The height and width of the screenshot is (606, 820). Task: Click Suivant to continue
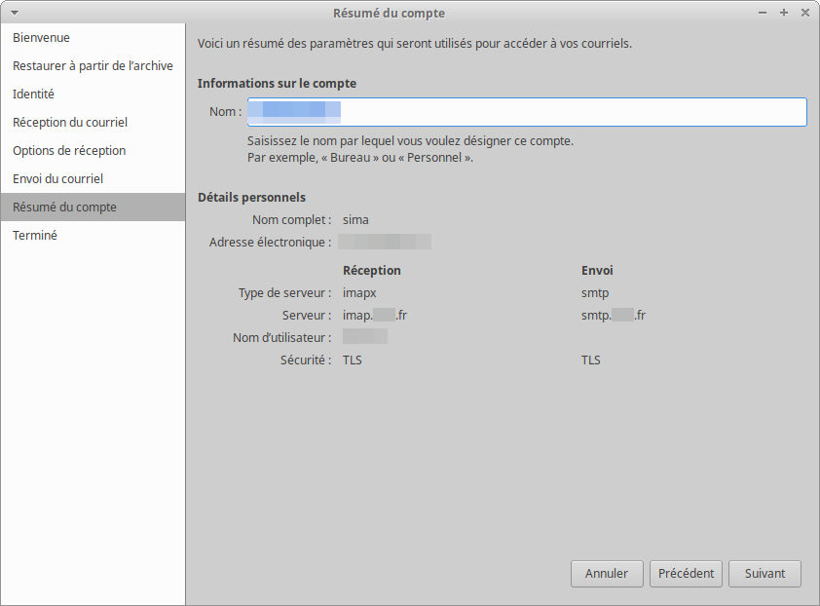764,574
